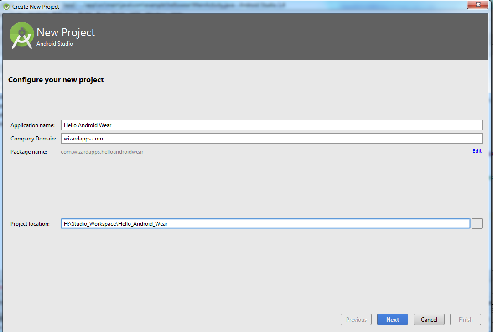
Task: Click the 'Project location:' label
Action: click(x=30, y=224)
